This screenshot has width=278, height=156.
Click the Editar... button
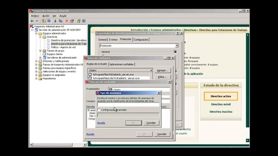(x=162, y=77)
